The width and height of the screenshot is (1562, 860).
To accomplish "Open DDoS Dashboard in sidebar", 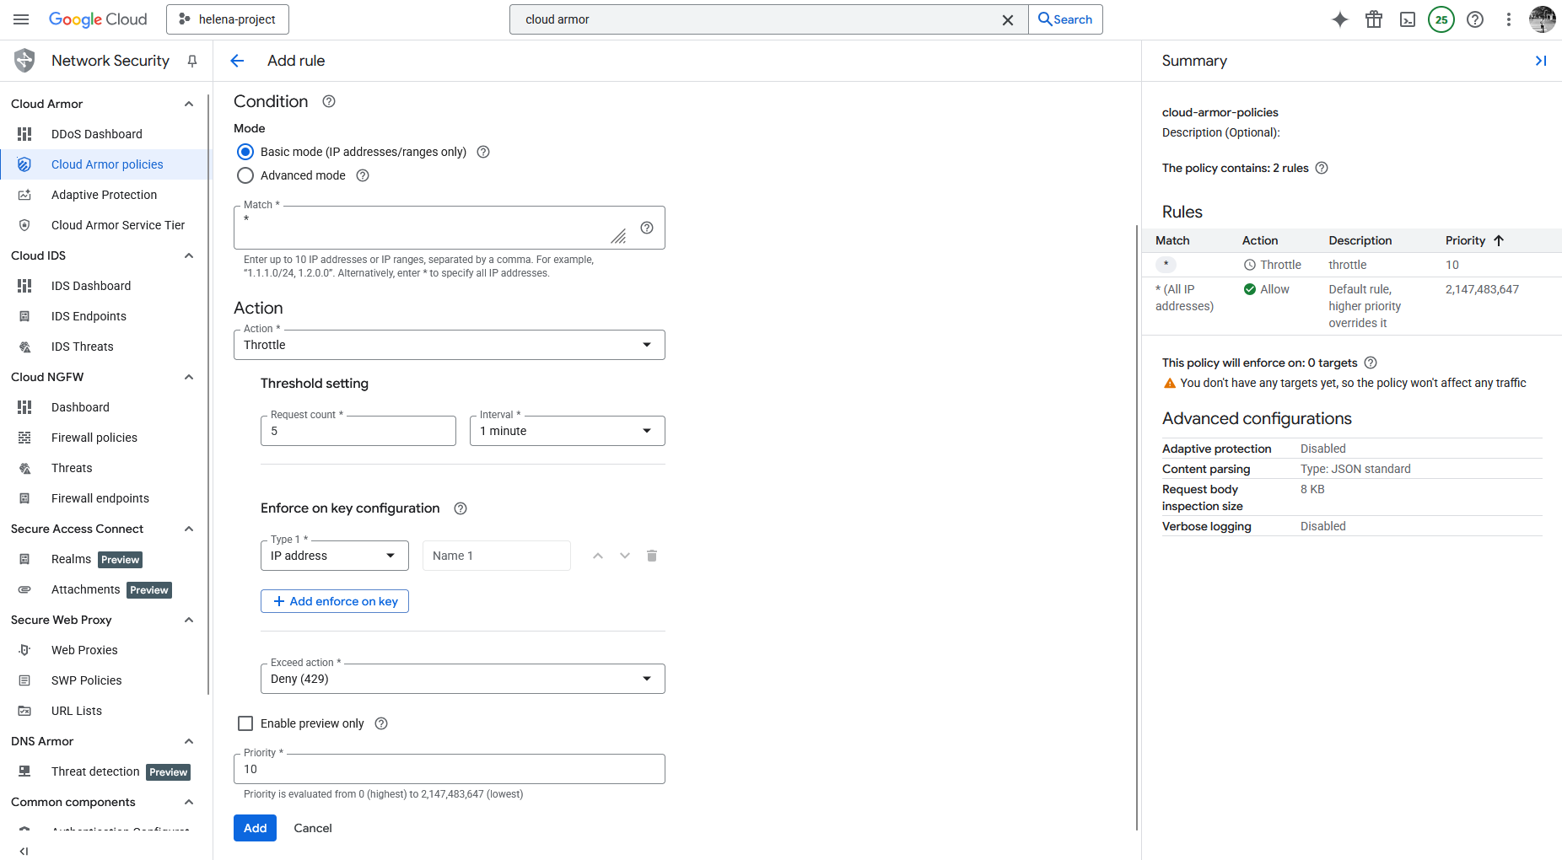I will click(96, 134).
